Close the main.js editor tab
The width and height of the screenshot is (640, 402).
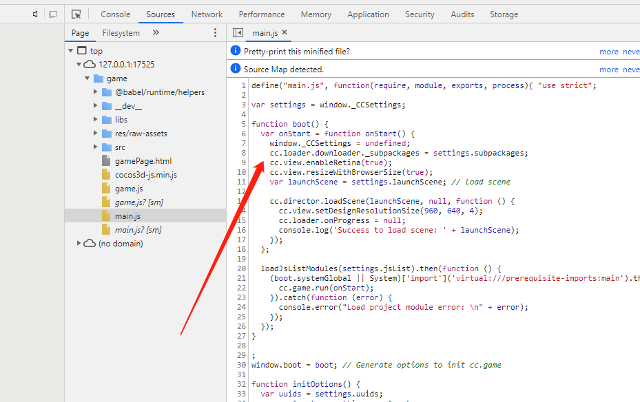click(x=285, y=32)
